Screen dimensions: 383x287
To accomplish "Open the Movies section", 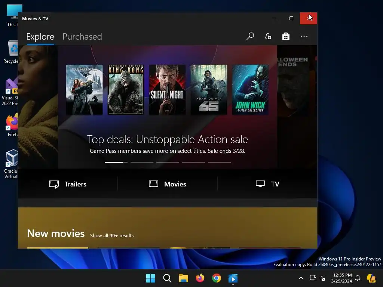I will (x=167, y=184).
